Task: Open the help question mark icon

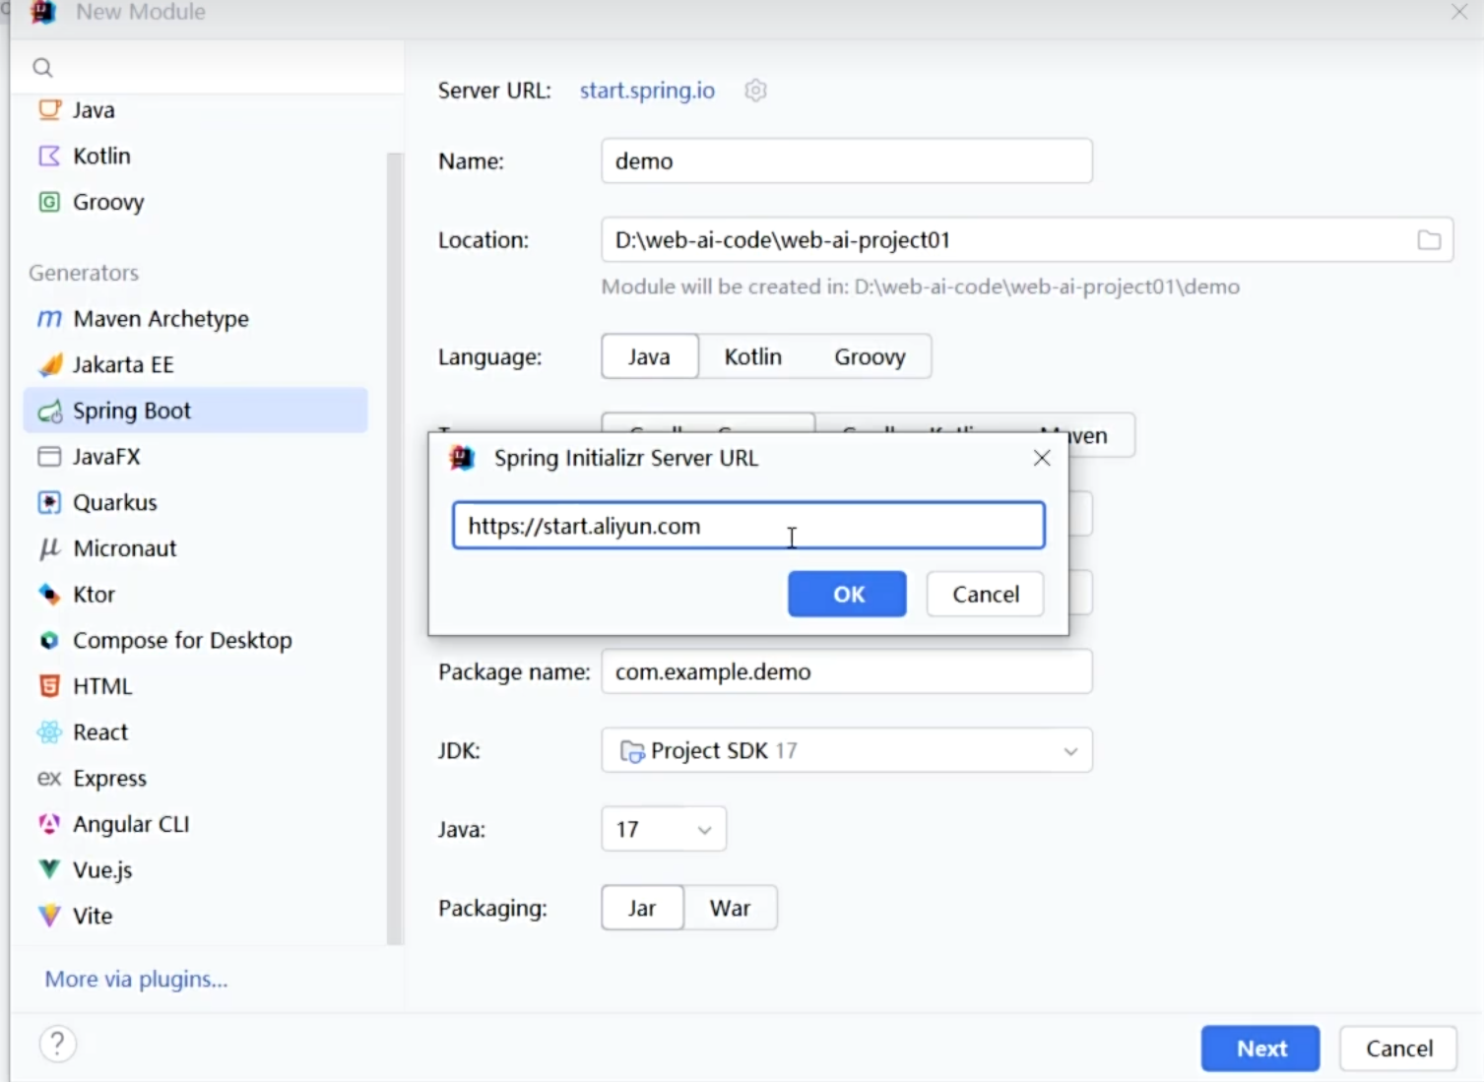Action: (58, 1044)
